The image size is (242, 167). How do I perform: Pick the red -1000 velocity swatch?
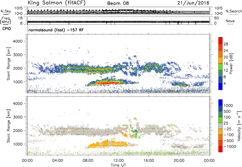point(221,149)
